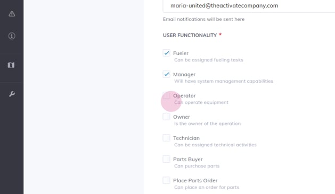Click the 'Technician' label text
Image resolution: width=335 pixels, height=194 pixels.
click(x=186, y=138)
